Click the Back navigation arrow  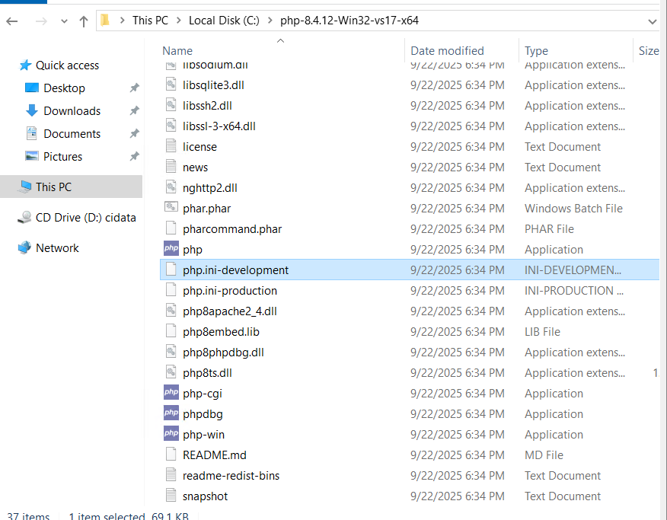coord(12,21)
